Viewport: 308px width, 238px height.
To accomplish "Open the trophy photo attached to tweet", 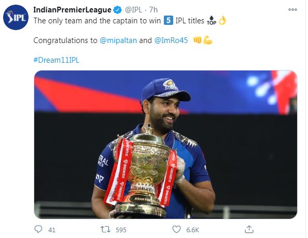I will point(165,145).
